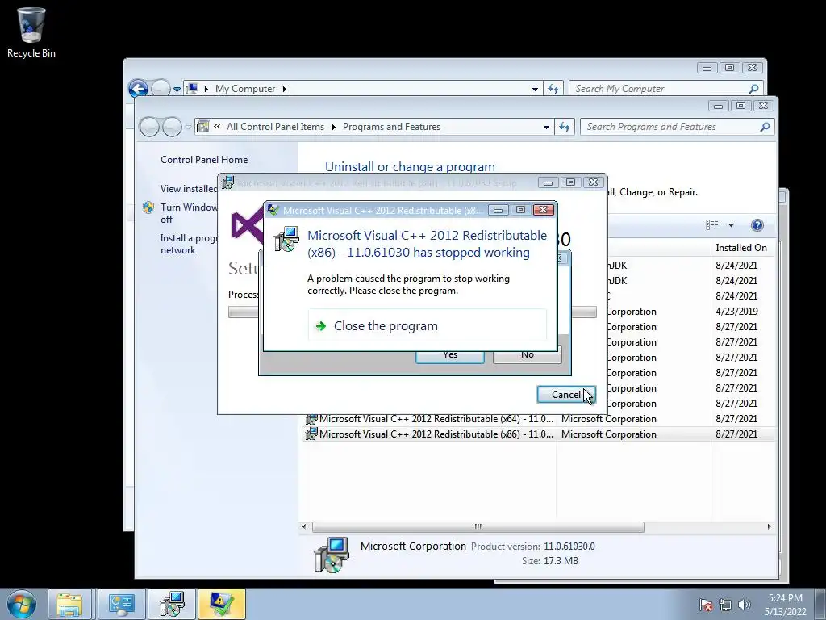This screenshot has height=620, width=826.
Task: Click View installed updates link
Action: click(x=189, y=189)
